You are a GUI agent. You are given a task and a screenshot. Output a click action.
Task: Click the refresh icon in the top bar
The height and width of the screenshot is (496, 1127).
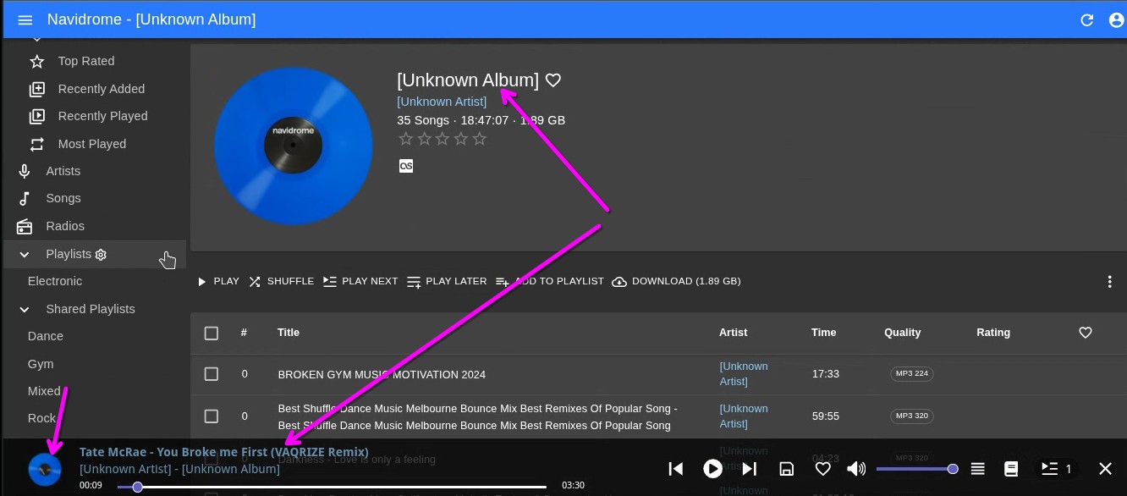point(1087,19)
